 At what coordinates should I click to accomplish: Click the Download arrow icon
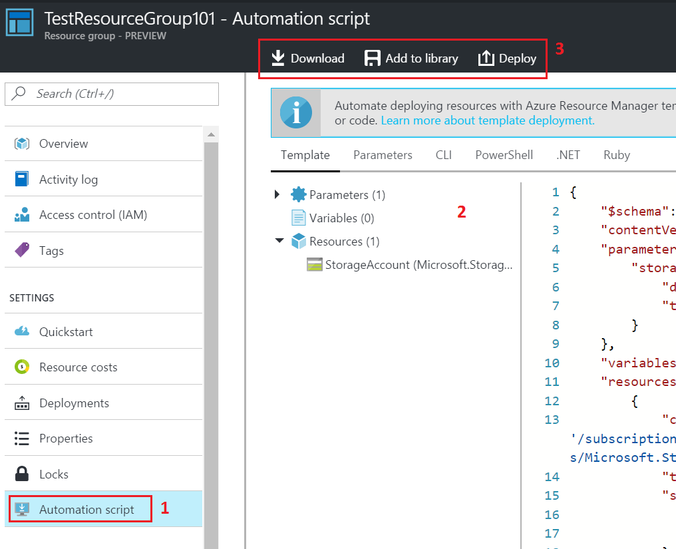coord(278,58)
